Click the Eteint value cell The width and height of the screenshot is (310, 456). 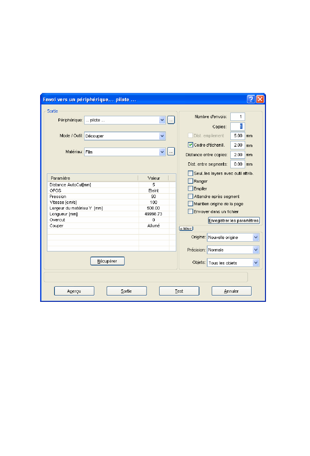(x=154, y=191)
